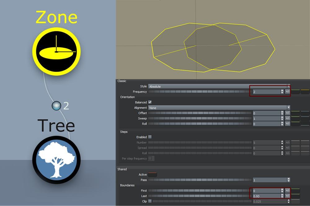This screenshot has height=206, width=310.
Task: Click the Last boundary spinner arrows
Action: (x=282, y=196)
